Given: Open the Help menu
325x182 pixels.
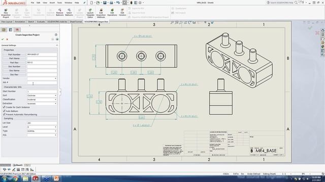Looking at the screenshot, I should click(x=77, y=3).
